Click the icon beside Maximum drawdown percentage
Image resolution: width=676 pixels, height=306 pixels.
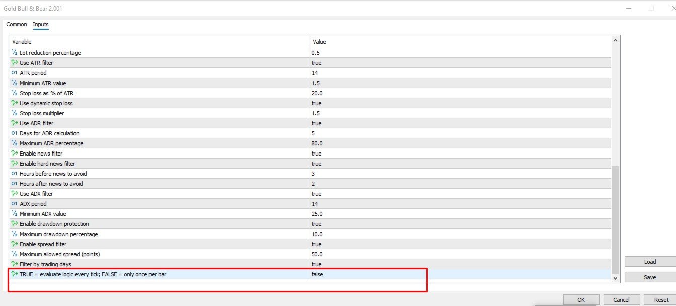point(14,234)
